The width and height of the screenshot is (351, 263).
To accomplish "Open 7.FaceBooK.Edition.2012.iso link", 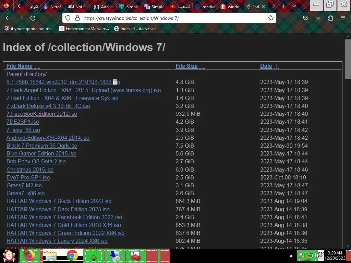I will (41, 114).
